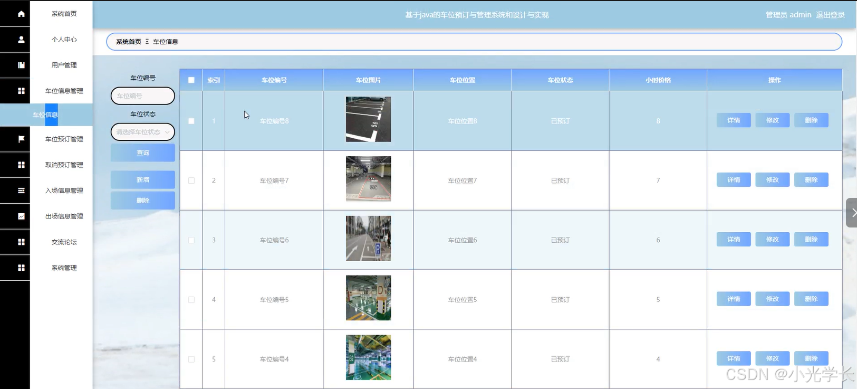The image size is (857, 389).
Task: Click the 新增 add button
Action: pos(143,179)
